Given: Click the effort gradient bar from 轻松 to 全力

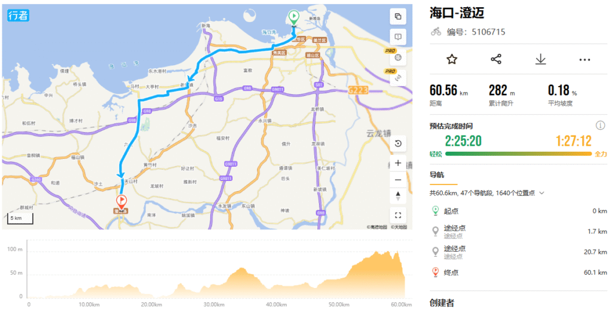Looking at the screenshot, I should click(518, 154).
